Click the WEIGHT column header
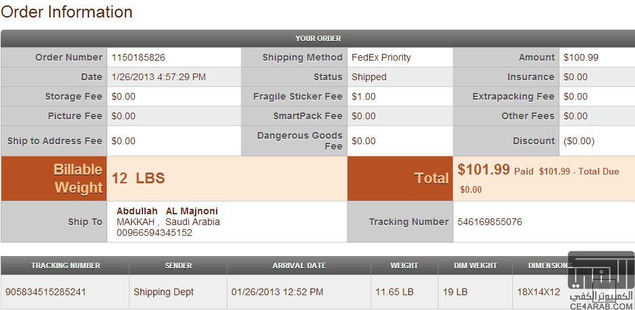This screenshot has width=635, height=310. [404, 266]
